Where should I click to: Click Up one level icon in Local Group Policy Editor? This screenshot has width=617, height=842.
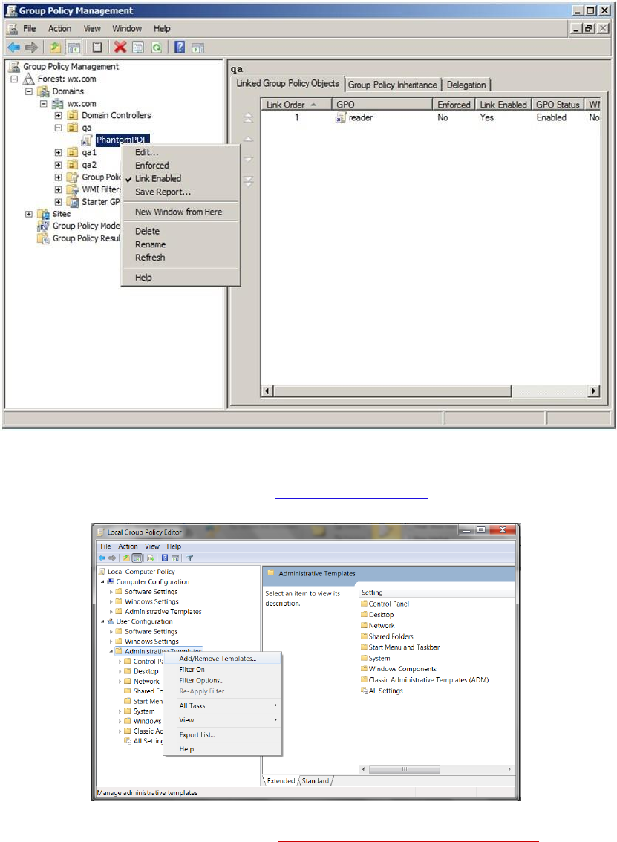tap(125, 558)
